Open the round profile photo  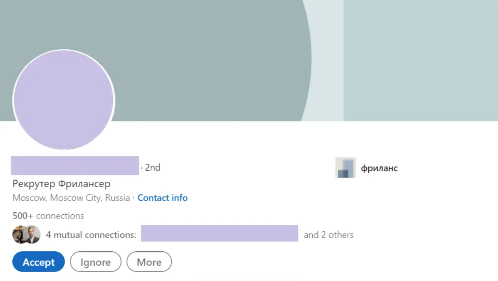(x=64, y=100)
